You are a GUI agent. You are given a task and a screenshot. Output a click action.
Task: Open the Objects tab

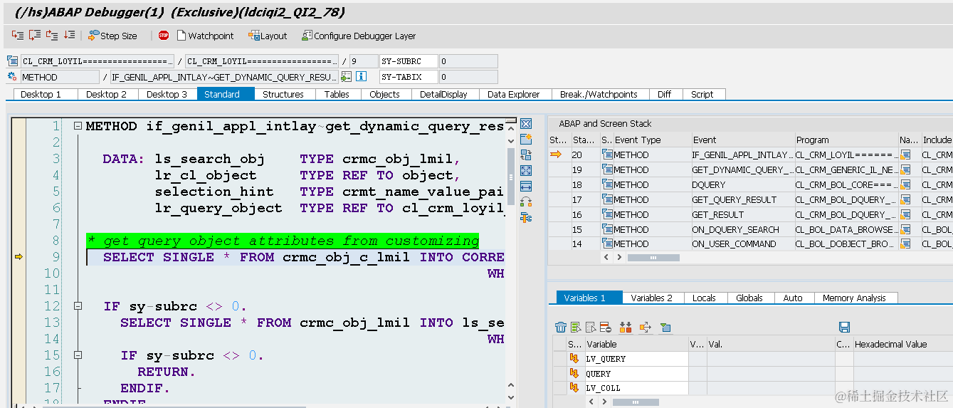(x=384, y=94)
